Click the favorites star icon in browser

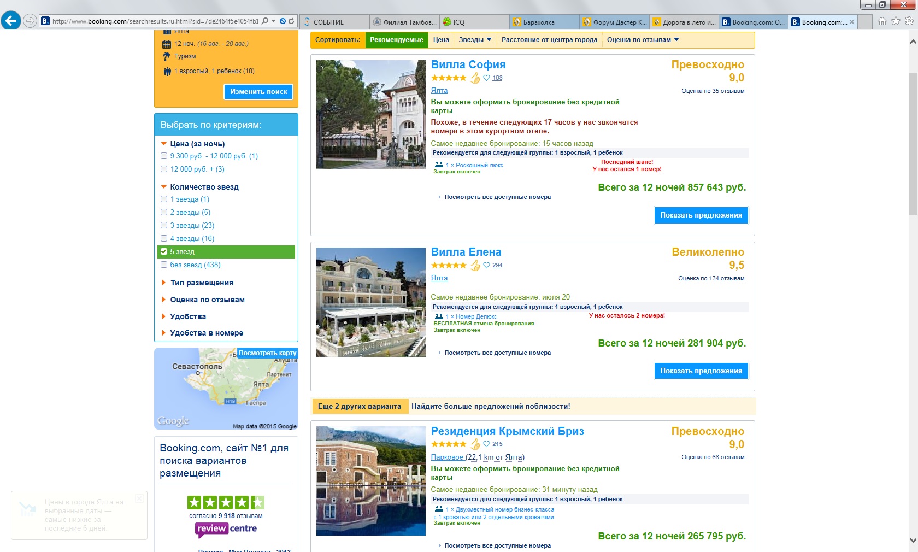point(896,21)
